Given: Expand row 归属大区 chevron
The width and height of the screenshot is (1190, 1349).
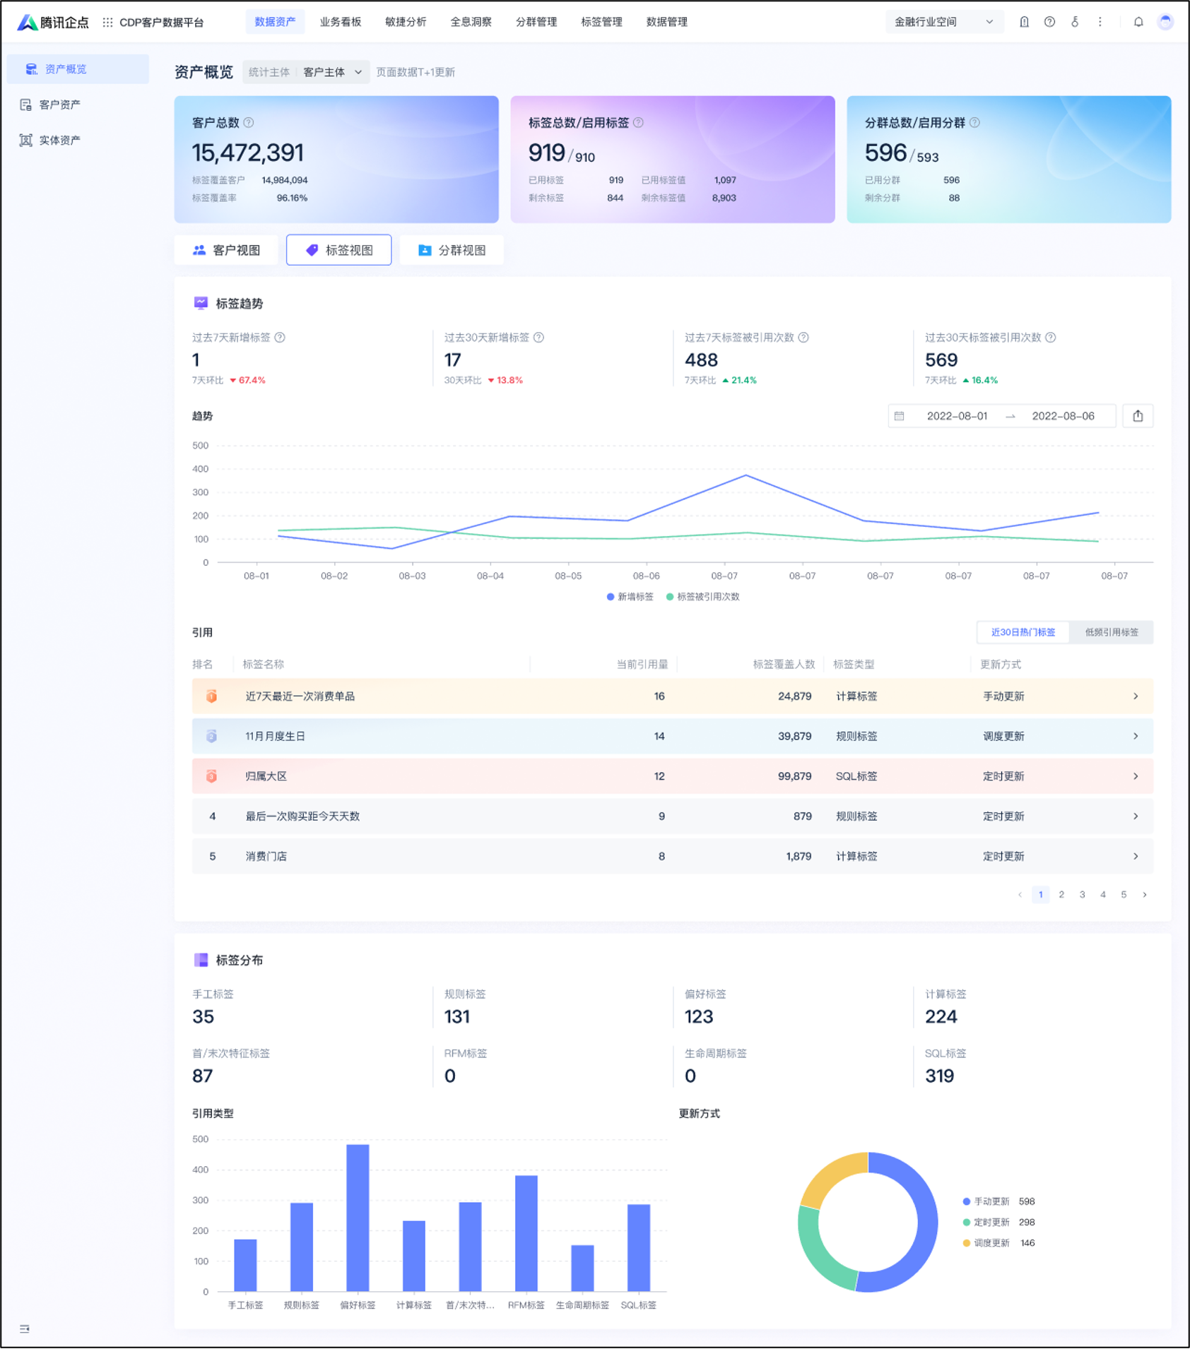Looking at the screenshot, I should (1136, 776).
